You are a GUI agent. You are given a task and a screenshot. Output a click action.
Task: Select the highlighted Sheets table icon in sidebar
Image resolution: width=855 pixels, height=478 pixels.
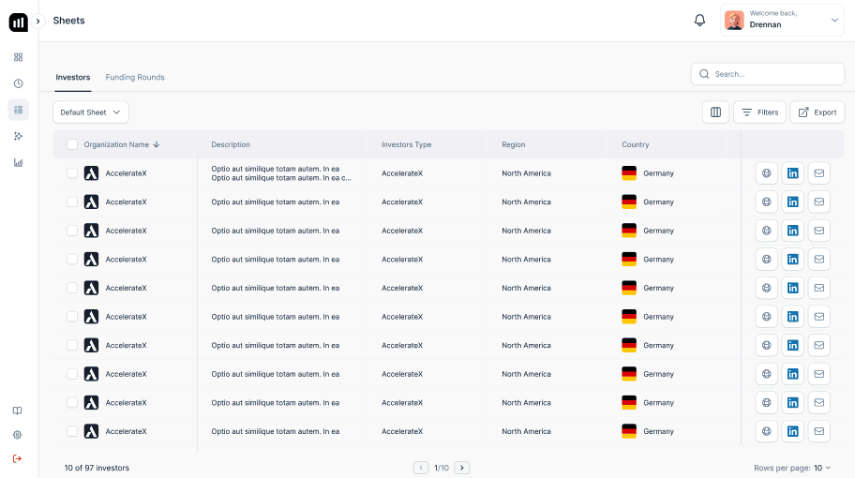tap(18, 110)
